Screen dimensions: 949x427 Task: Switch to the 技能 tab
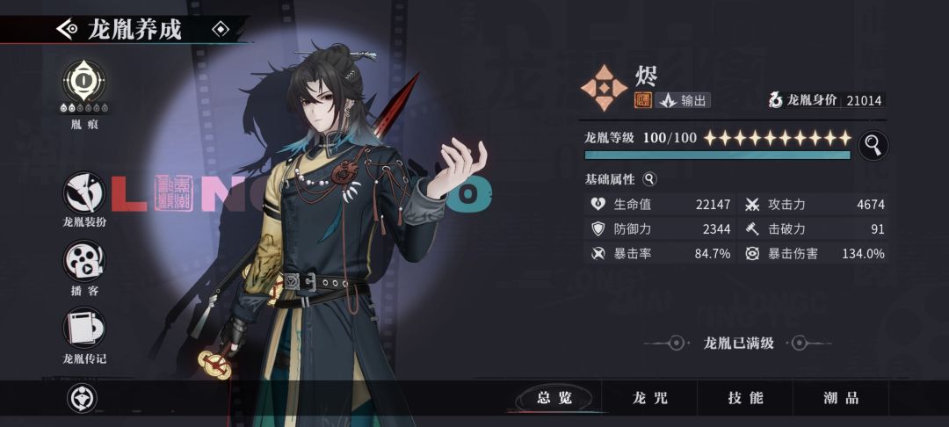(745, 398)
